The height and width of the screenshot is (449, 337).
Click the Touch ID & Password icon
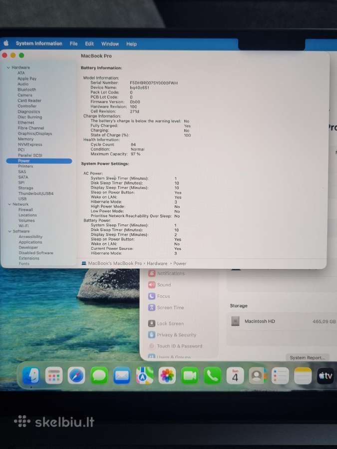152,346
